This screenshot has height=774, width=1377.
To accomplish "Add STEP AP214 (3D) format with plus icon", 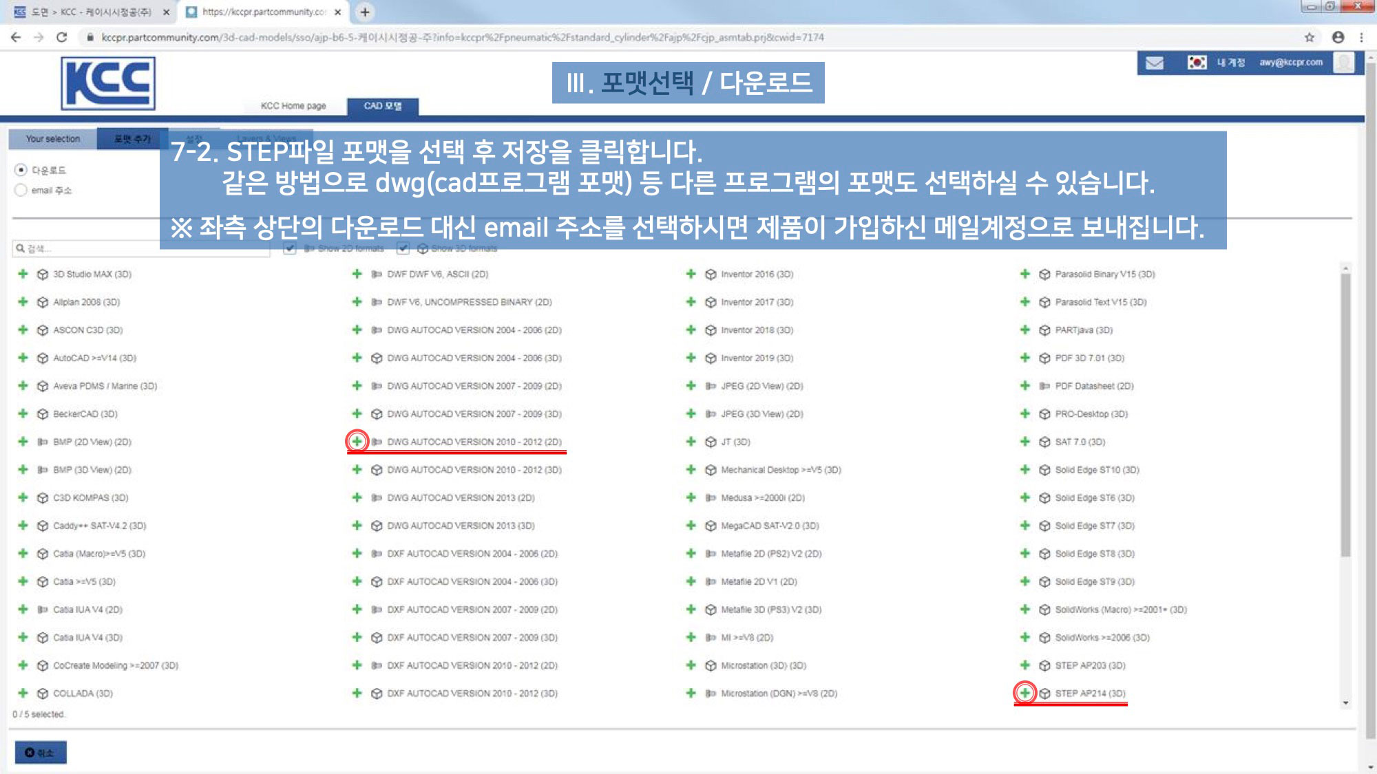I will (x=1024, y=693).
